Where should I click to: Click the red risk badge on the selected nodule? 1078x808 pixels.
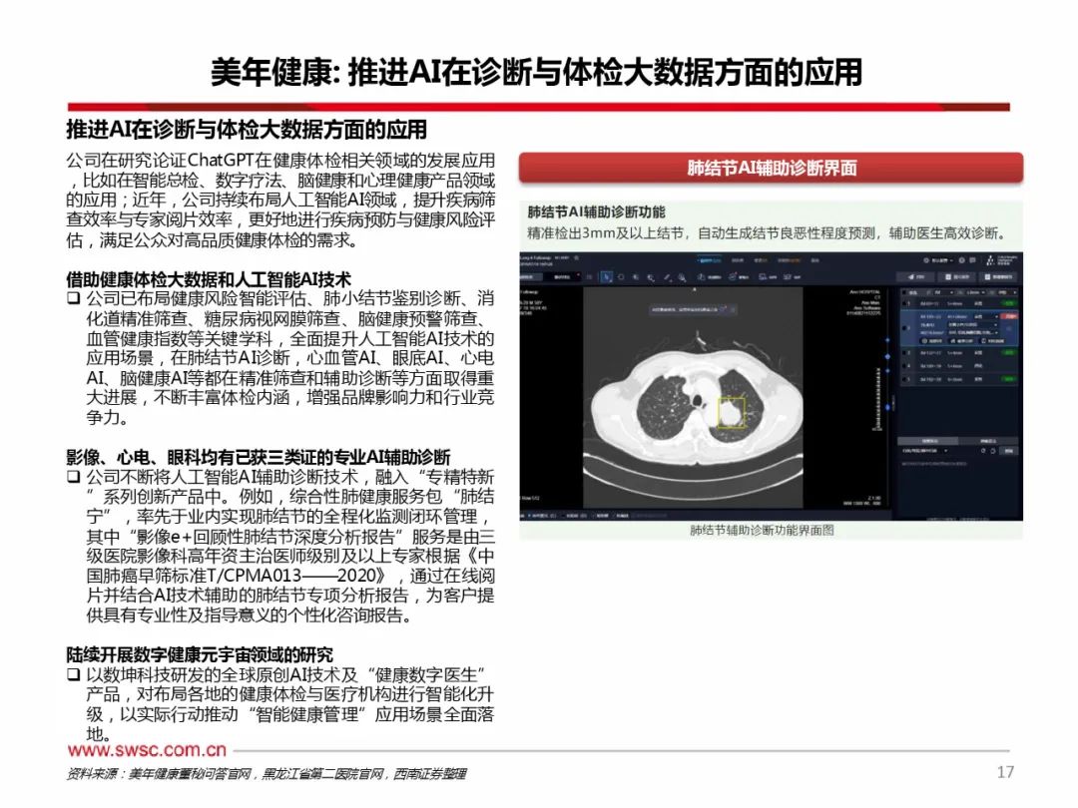coord(1009,317)
